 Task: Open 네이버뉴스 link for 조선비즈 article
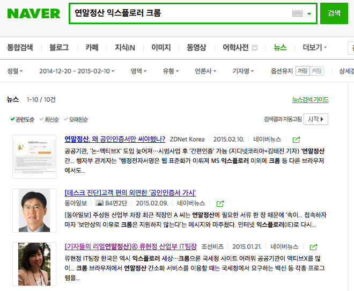(284, 246)
